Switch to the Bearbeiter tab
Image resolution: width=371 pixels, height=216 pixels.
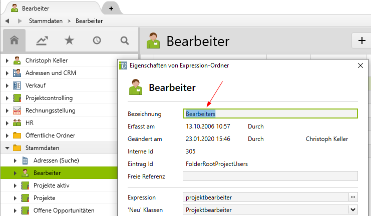pos(50,8)
